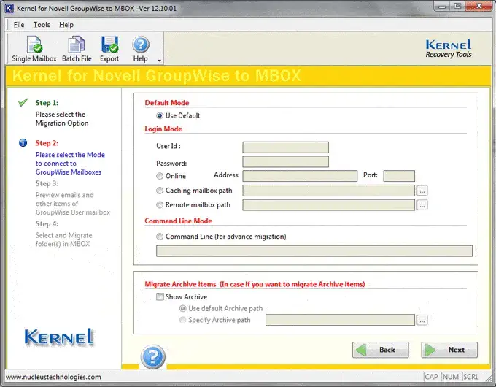Click the big blue help question-mark icon
Viewport: 496px width, 387px height.
point(152,357)
